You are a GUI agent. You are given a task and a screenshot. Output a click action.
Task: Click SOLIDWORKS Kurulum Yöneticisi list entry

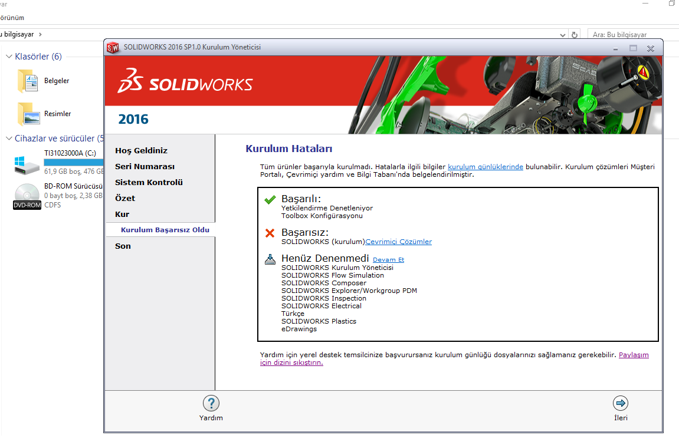point(337,268)
